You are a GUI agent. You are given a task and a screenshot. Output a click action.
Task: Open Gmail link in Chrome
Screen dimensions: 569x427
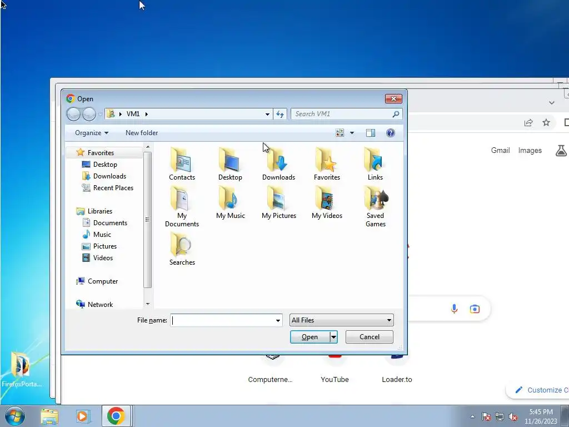click(x=501, y=150)
